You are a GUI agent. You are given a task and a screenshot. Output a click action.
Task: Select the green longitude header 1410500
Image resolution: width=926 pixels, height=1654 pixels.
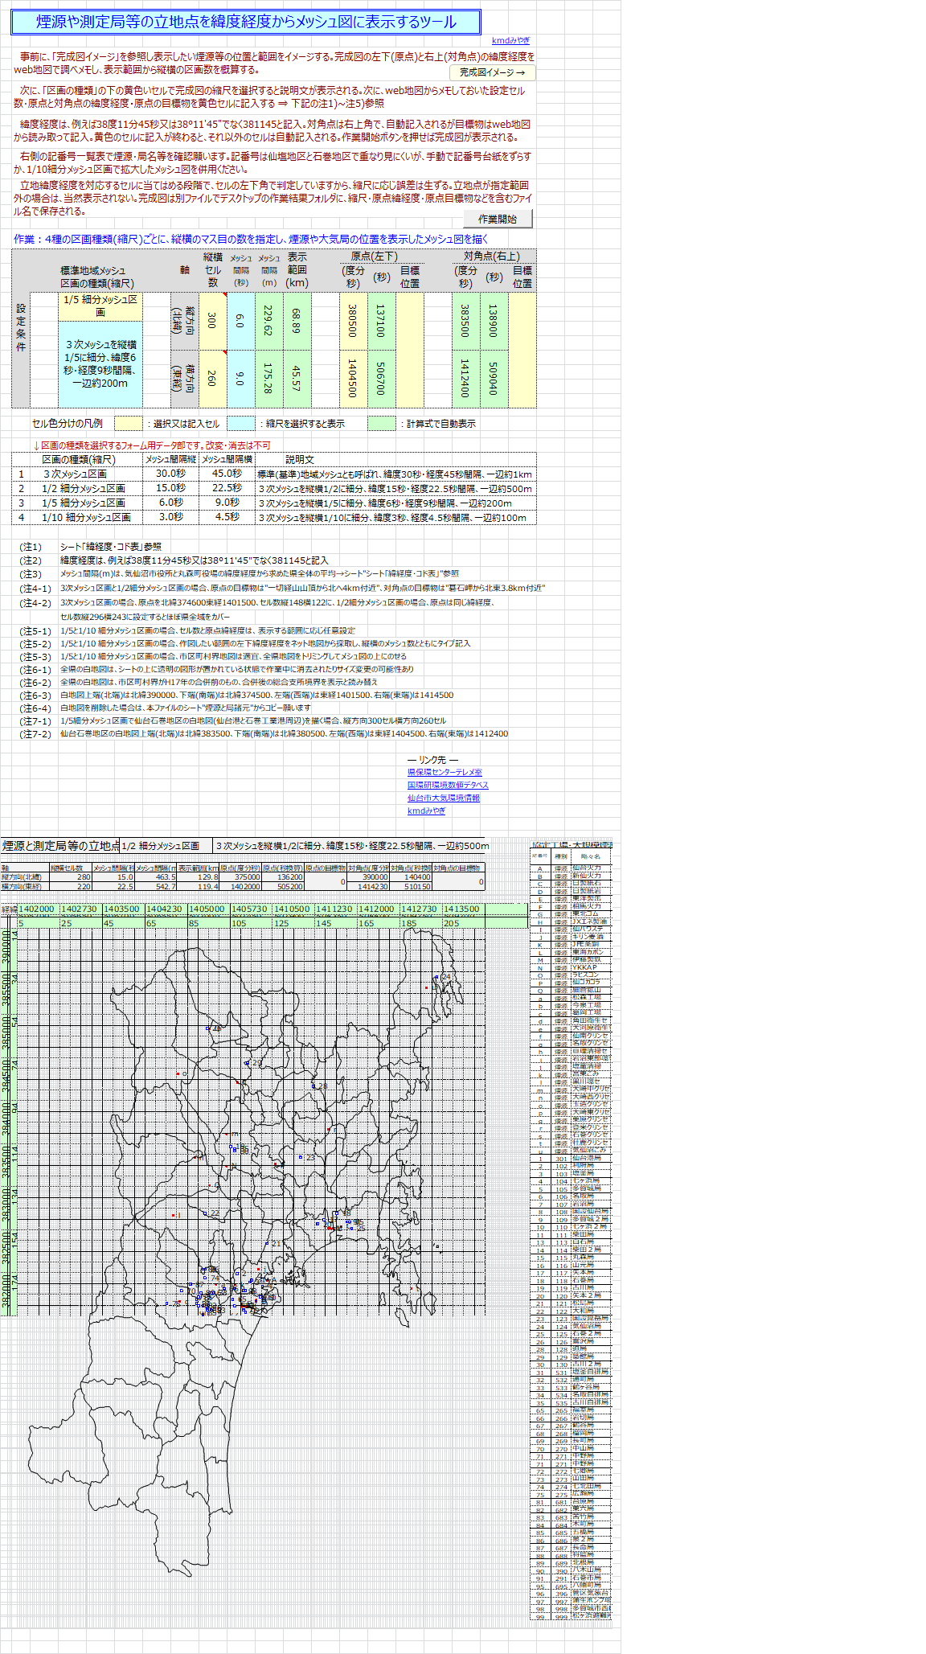coord(293,909)
